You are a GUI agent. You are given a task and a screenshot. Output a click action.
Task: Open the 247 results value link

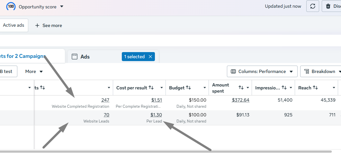coord(105,100)
